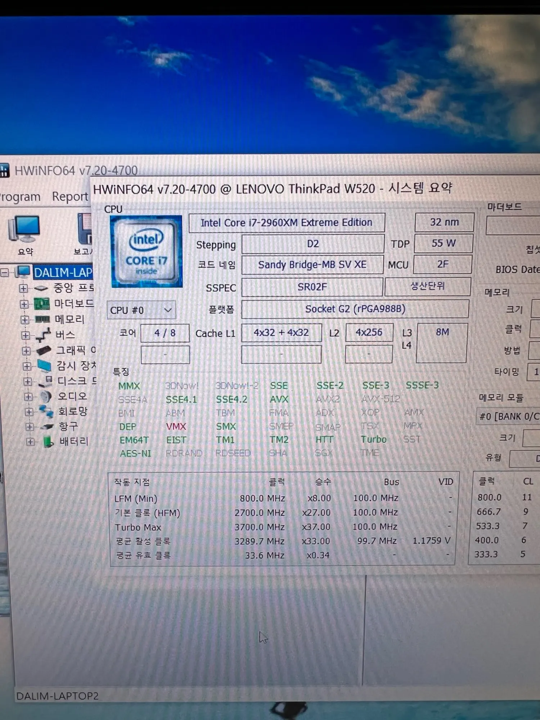
Task: Open the CPU #0 selector dropdown
Action: 141,310
